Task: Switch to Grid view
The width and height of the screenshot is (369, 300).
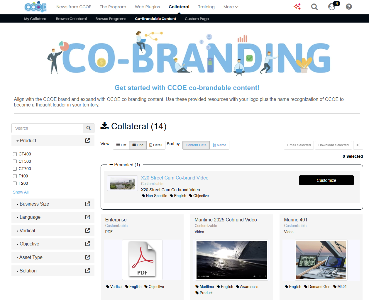Action: point(138,145)
